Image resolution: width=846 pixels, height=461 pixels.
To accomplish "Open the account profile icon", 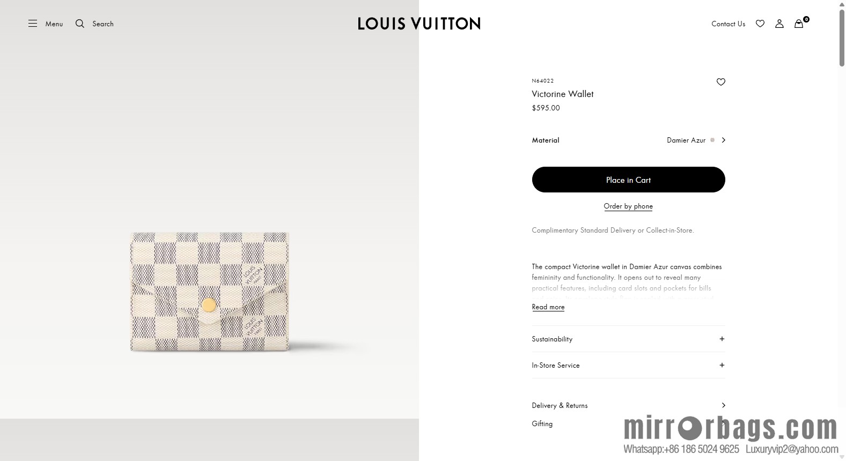I will tap(779, 24).
